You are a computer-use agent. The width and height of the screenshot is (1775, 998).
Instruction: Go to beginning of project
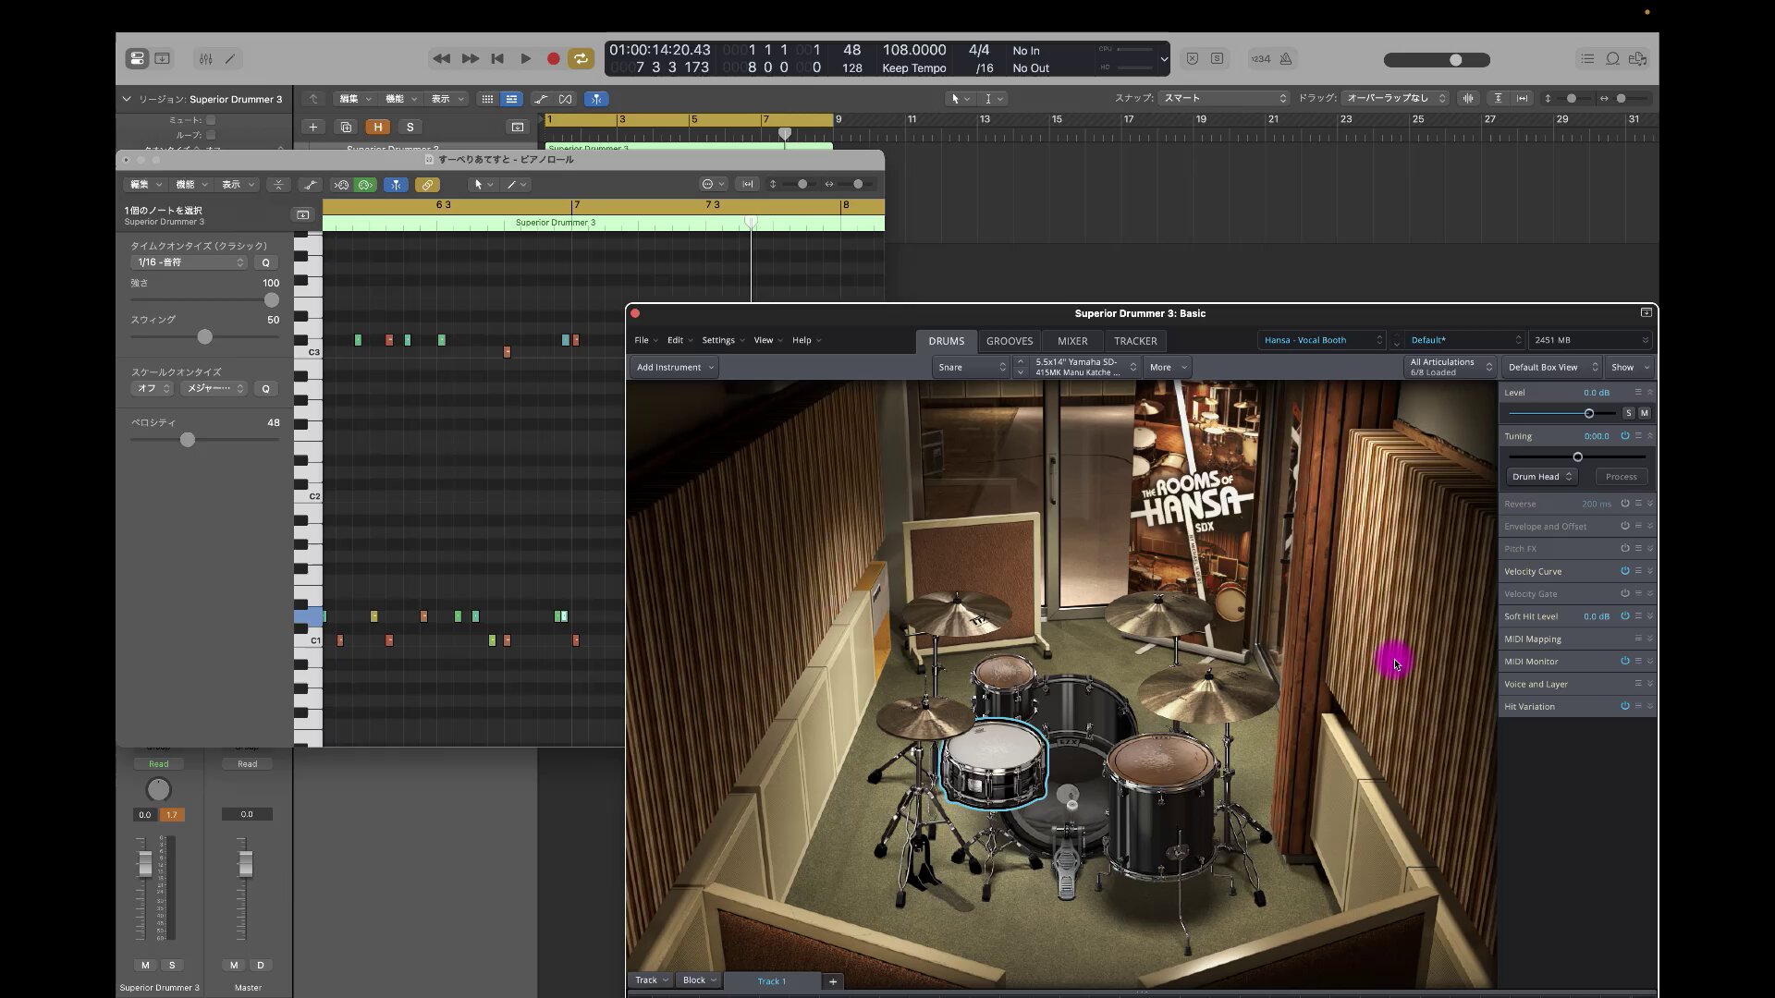click(497, 58)
